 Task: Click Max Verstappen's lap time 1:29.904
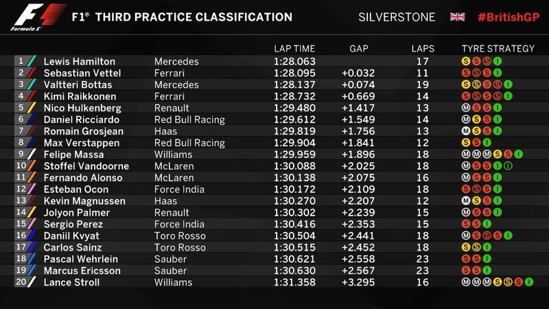(x=294, y=143)
